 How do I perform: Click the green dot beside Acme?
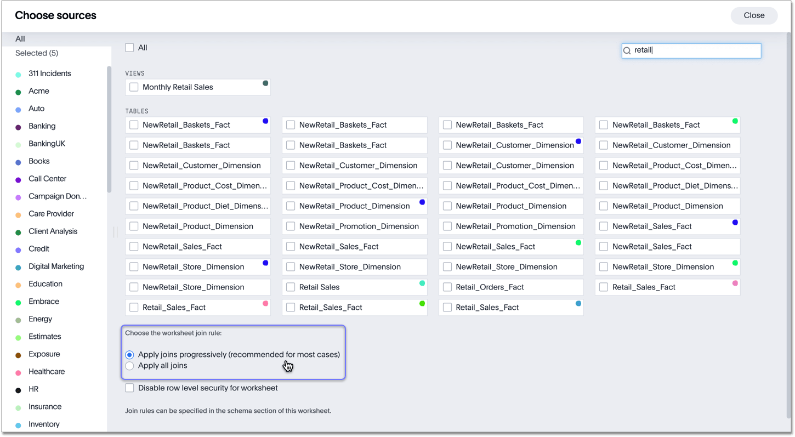pos(18,92)
